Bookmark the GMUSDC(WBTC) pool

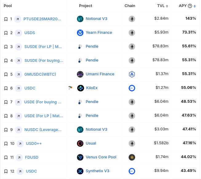tap(6, 74)
